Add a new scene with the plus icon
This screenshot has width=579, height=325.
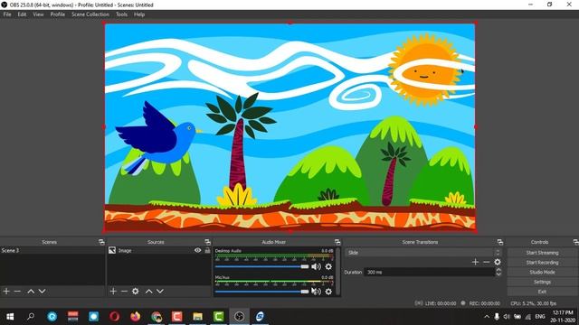[6, 291]
